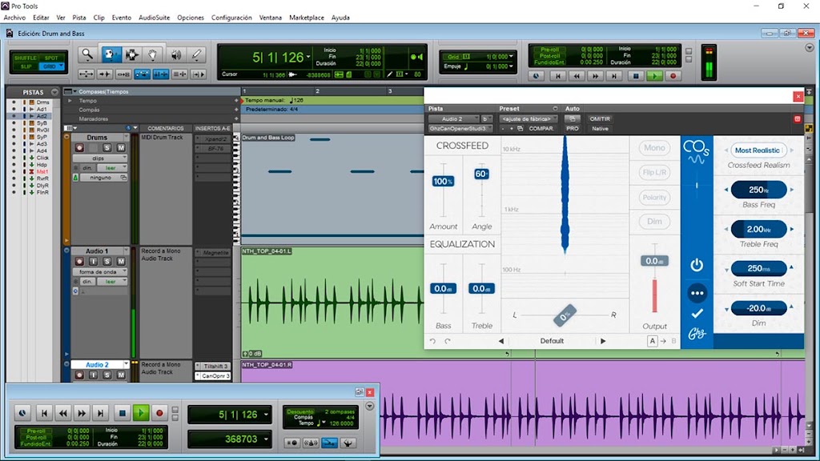Select the Selector tool icon
Viewport: 820px width, 461px height.
click(x=131, y=54)
